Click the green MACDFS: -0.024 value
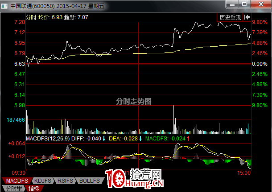 click(165, 139)
